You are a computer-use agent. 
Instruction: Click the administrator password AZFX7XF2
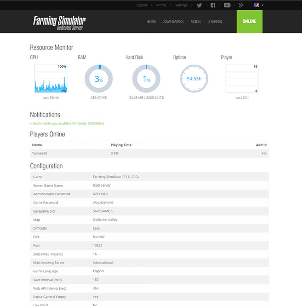pos(100,194)
